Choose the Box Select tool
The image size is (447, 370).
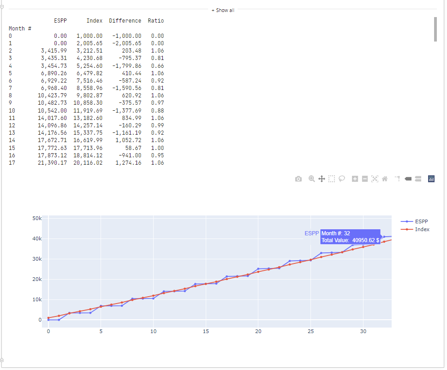(x=332, y=179)
